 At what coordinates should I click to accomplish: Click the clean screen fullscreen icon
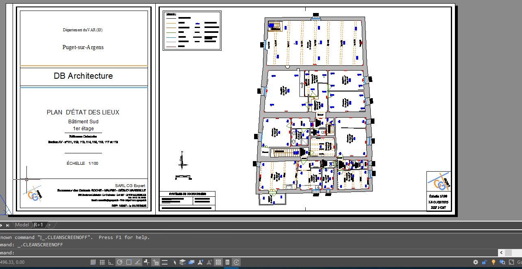tap(511, 262)
